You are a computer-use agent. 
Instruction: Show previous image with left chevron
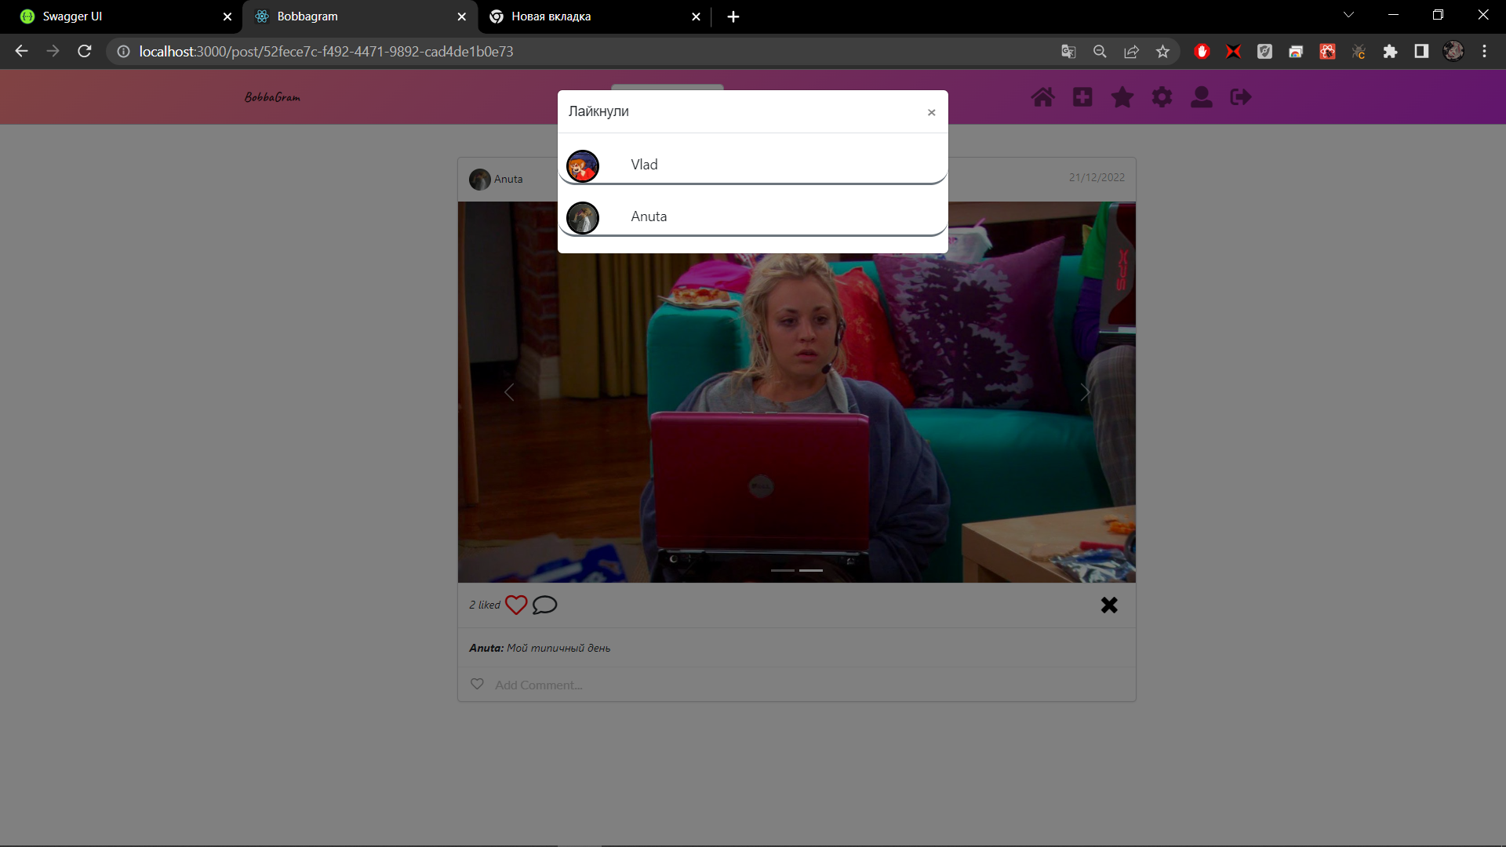coord(509,392)
